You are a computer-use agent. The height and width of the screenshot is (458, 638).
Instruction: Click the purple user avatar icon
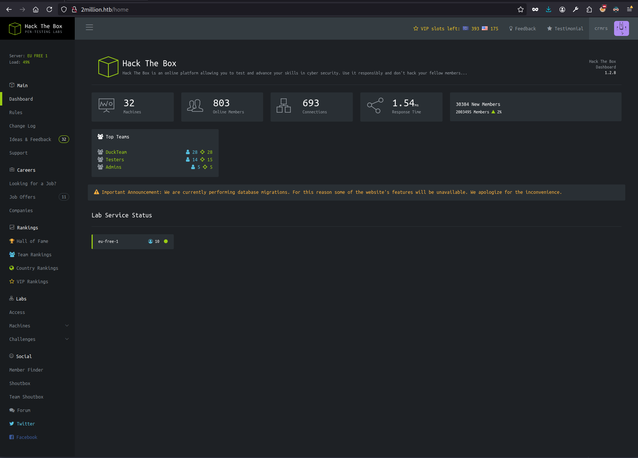click(621, 28)
